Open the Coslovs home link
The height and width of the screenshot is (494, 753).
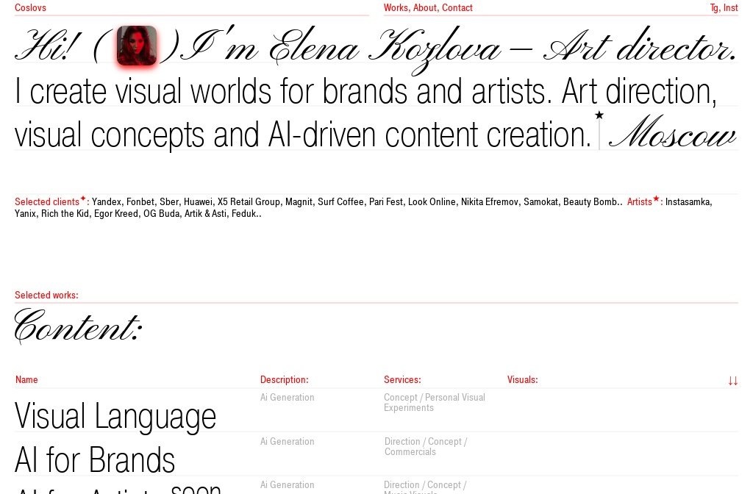click(x=30, y=7)
